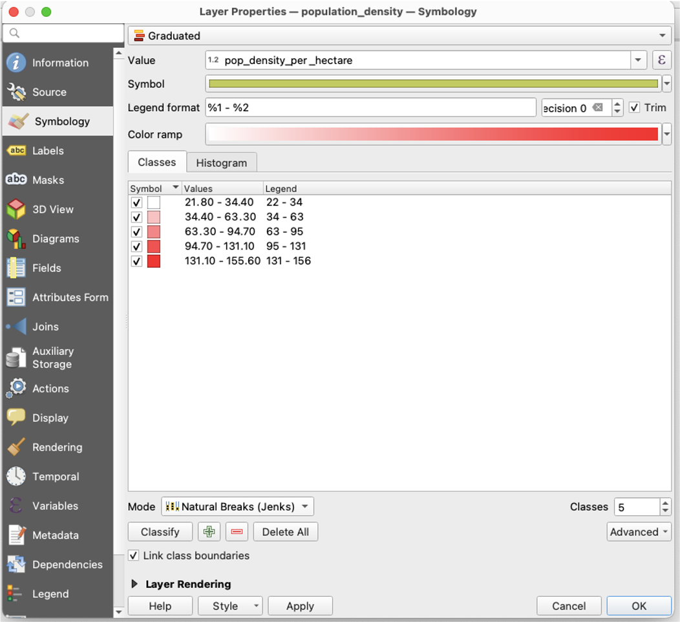Open the Labels settings panel
Image resolution: width=680 pixels, height=622 pixels.
pos(48,150)
